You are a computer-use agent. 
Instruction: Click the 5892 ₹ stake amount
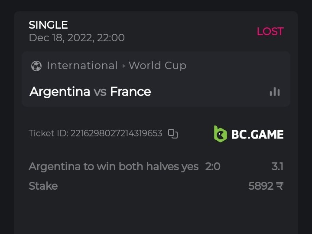[266, 186]
